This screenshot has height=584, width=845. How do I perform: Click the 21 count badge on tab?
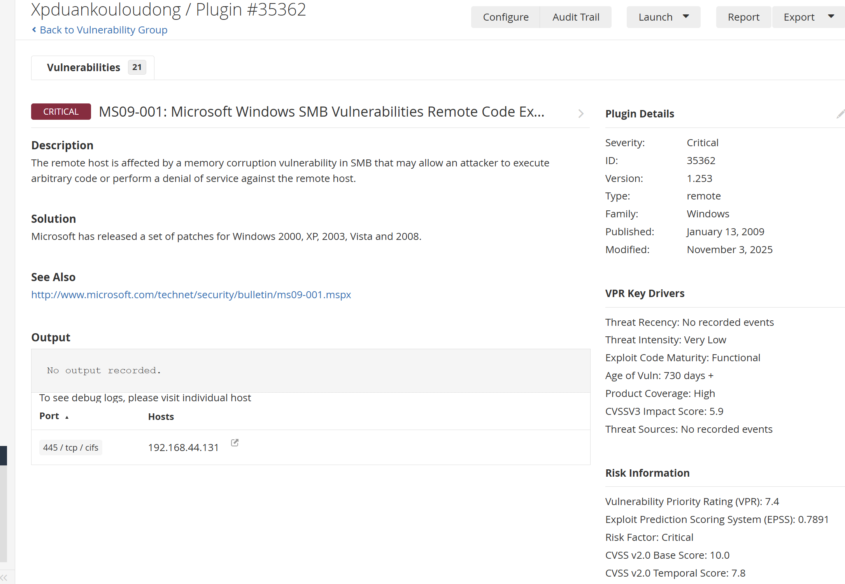coord(137,67)
